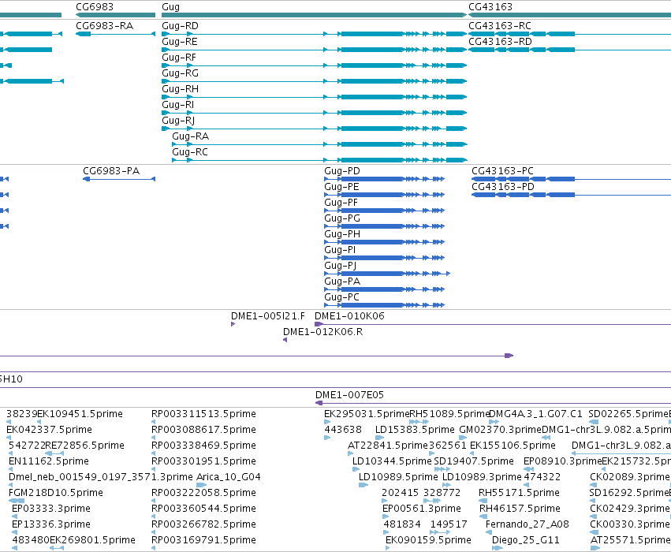Select protein Gug-PH label
Image resolution: width=671 pixels, height=552 pixels.
point(342,234)
